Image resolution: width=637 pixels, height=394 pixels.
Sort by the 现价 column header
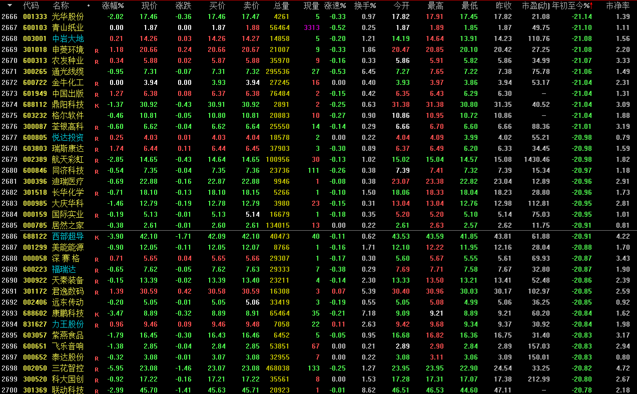click(150, 6)
